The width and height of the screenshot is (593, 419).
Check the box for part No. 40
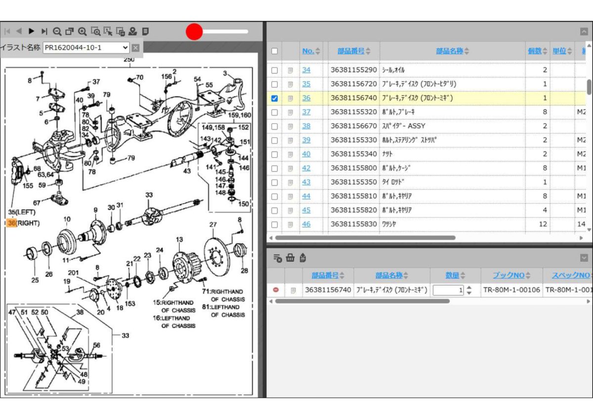tap(275, 154)
